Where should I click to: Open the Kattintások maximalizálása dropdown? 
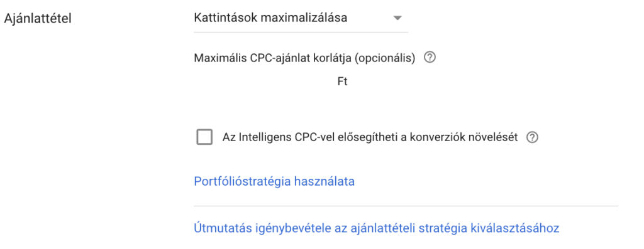(x=301, y=18)
